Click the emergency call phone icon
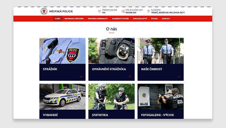The width and height of the screenshot is (226, 128). point(99,11)
